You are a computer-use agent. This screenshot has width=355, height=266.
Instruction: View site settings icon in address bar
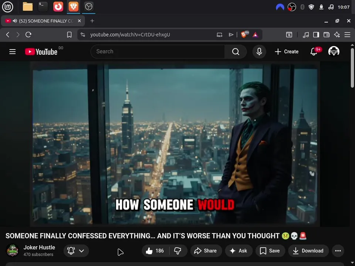[x=83, y=35]
